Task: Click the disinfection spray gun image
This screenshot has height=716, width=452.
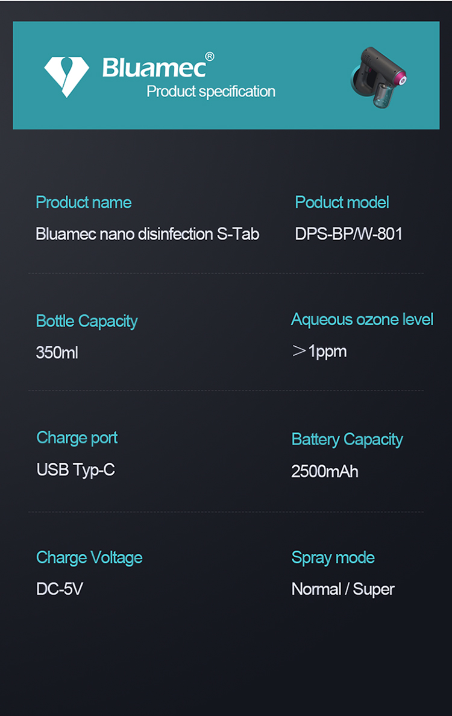Action: point(378,78)
